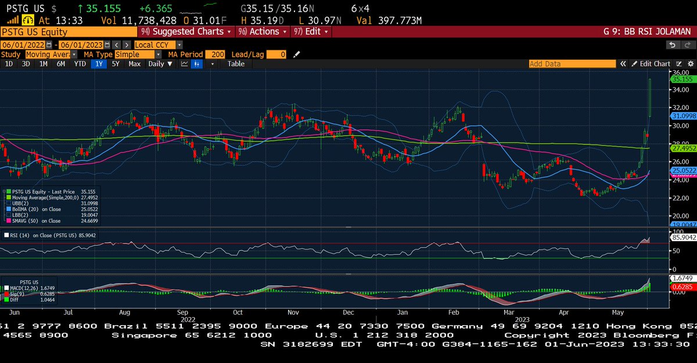Open the Actions dropdown menu

click(x=262, y=31)
